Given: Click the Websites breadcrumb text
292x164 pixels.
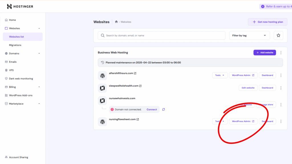Looking at the screenshot, I should point(126,22).
